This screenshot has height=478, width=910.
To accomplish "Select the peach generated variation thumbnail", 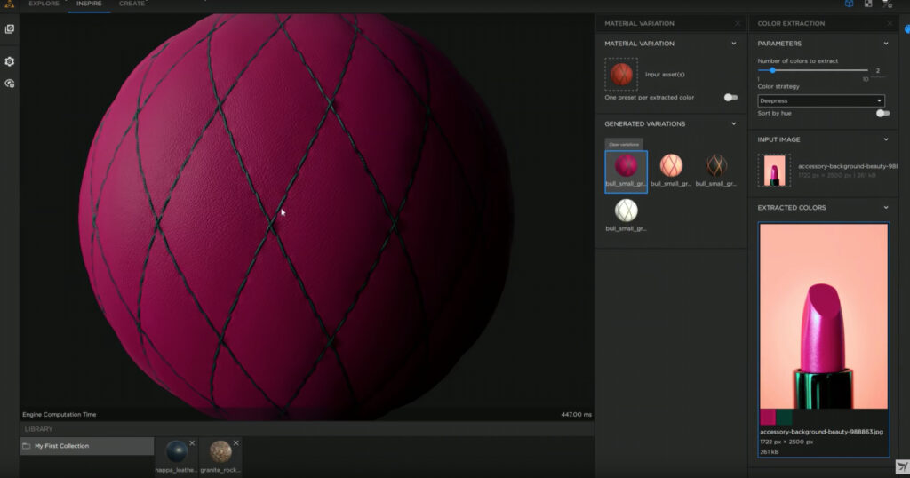I will click(671, 165).
